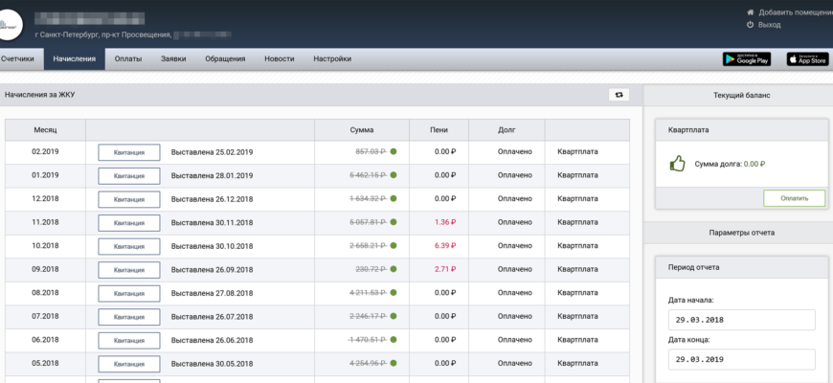Open Квитанция for 09.2018

(129, 270)
